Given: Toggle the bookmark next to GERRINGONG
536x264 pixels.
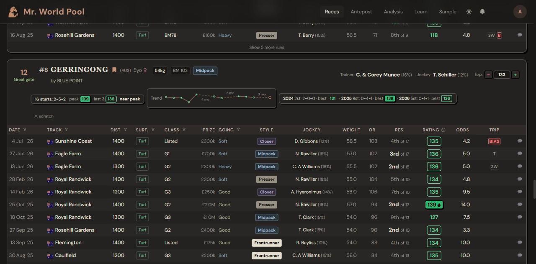Looking at the screenshot, I should (x=114, y=70).
